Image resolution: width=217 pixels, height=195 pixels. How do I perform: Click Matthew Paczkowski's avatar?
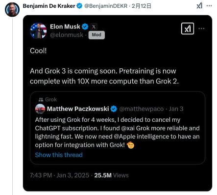[x=40, y=109]
